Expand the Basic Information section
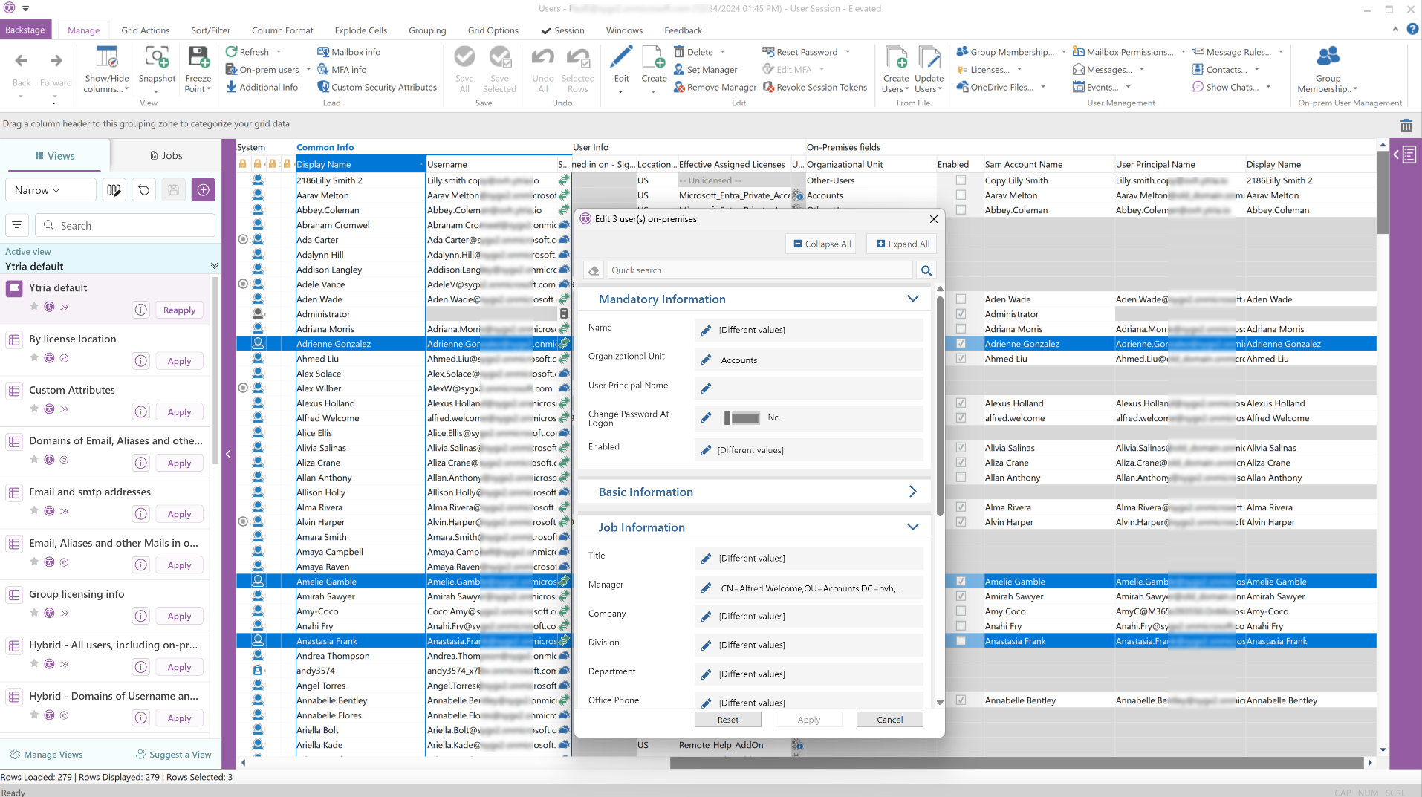 [912, 492]
